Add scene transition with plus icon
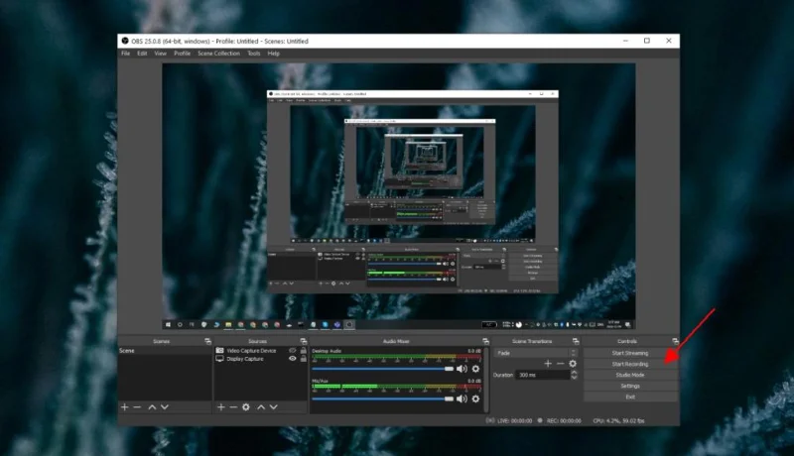The height and width of the screenshot is (456, 794). [548, 364]
